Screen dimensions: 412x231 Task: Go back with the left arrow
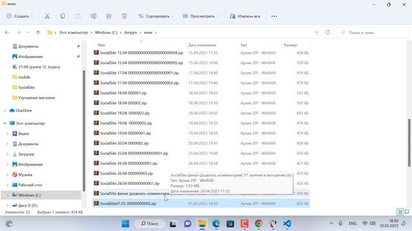tap(7, 33)
